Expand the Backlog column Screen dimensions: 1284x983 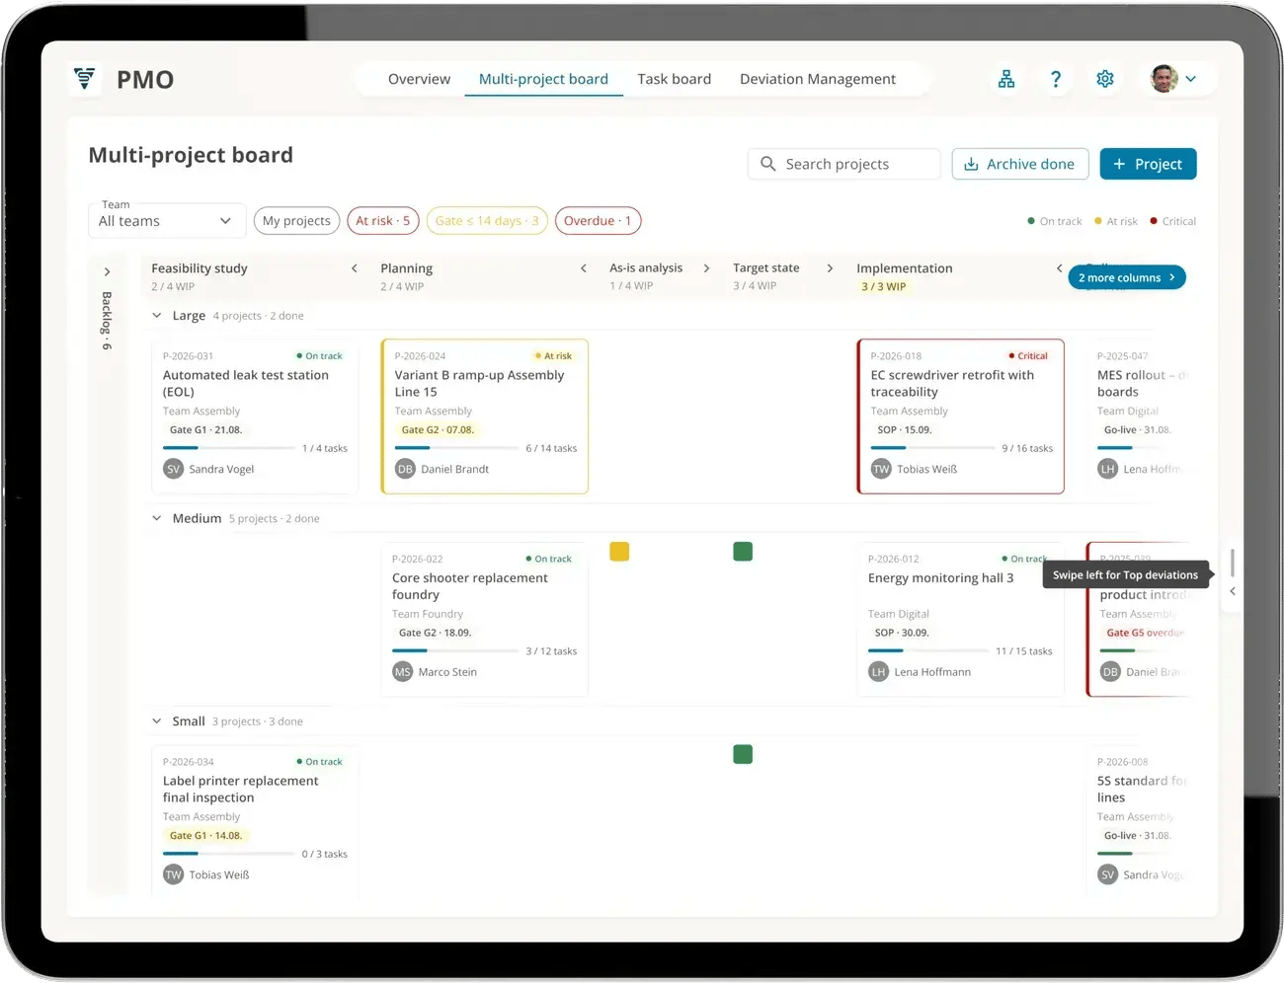107,271
